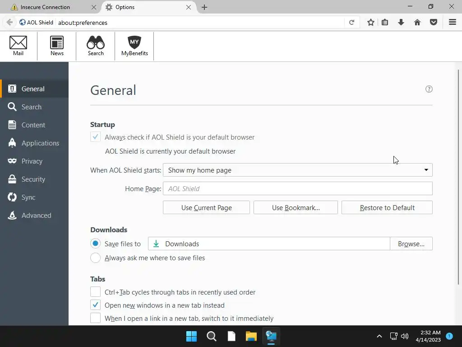Screen dimensions: 462x347
Task: Open the downloads arrow icon
Action: pyautogui.click(x=401, y=22)
